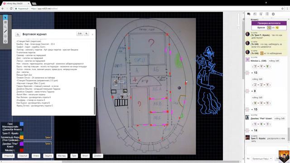Bookmark page with the star icon
290x163 pixels.
pyautogui.click(x=282, y=9)
